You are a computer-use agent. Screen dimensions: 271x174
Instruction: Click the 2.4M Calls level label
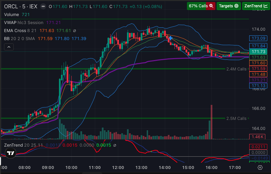236,69
